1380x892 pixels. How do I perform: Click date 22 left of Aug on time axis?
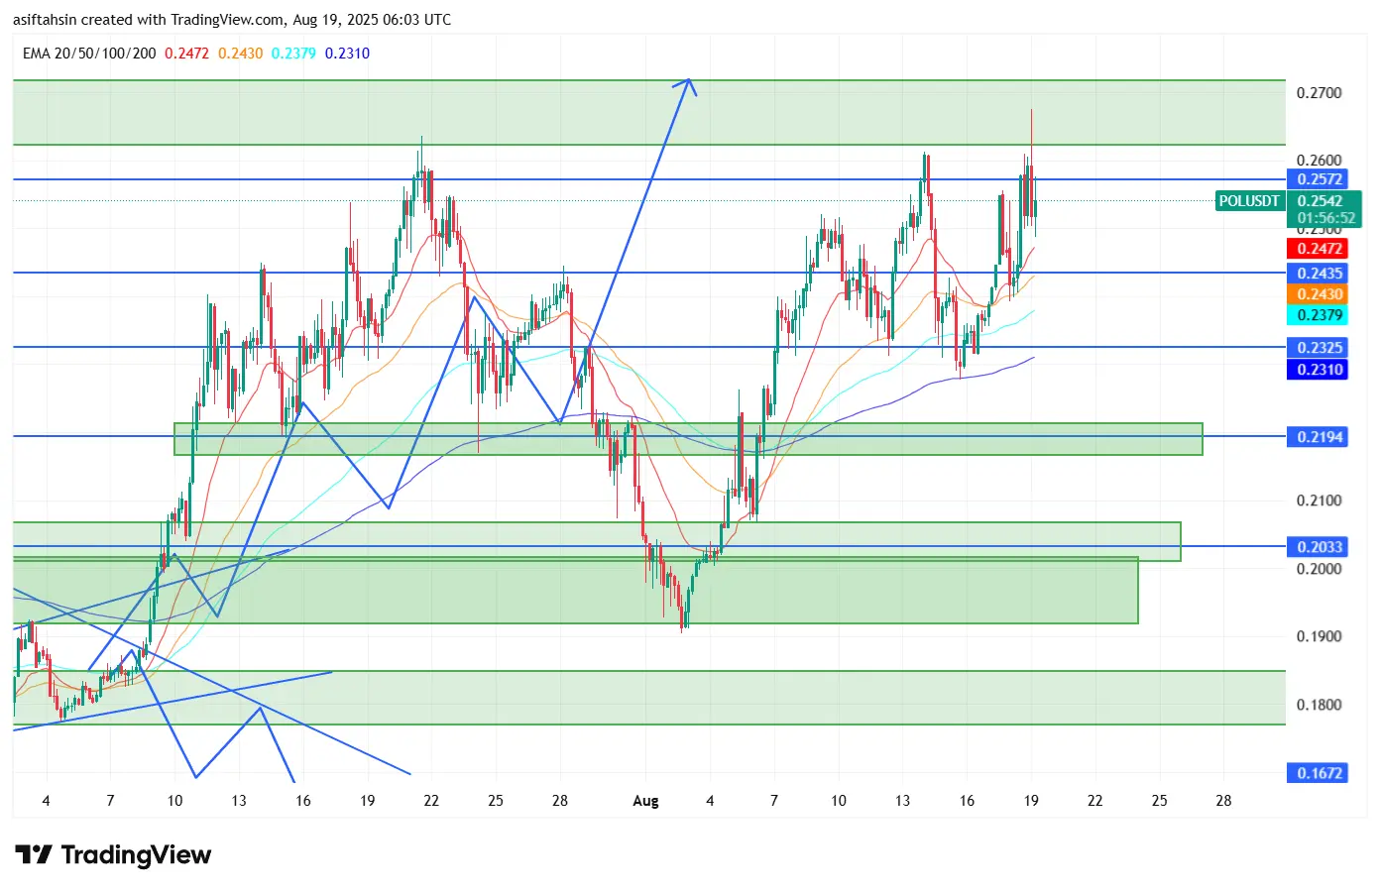pyautogui.click(x=431, y=801)
